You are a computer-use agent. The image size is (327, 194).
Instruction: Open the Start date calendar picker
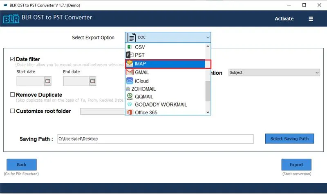tap(48, 81)
